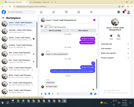Open Chrome three-dot menu
Image resolution: width=134 pixels, height=107 pixels.
click(132, 6)
